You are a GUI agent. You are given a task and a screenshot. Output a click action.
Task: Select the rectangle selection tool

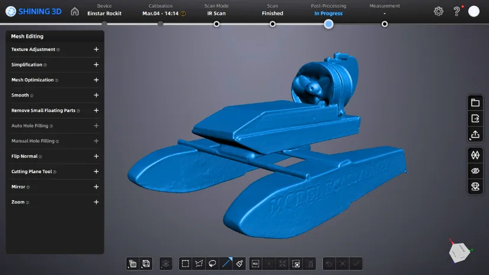click(x=186, y=264)
